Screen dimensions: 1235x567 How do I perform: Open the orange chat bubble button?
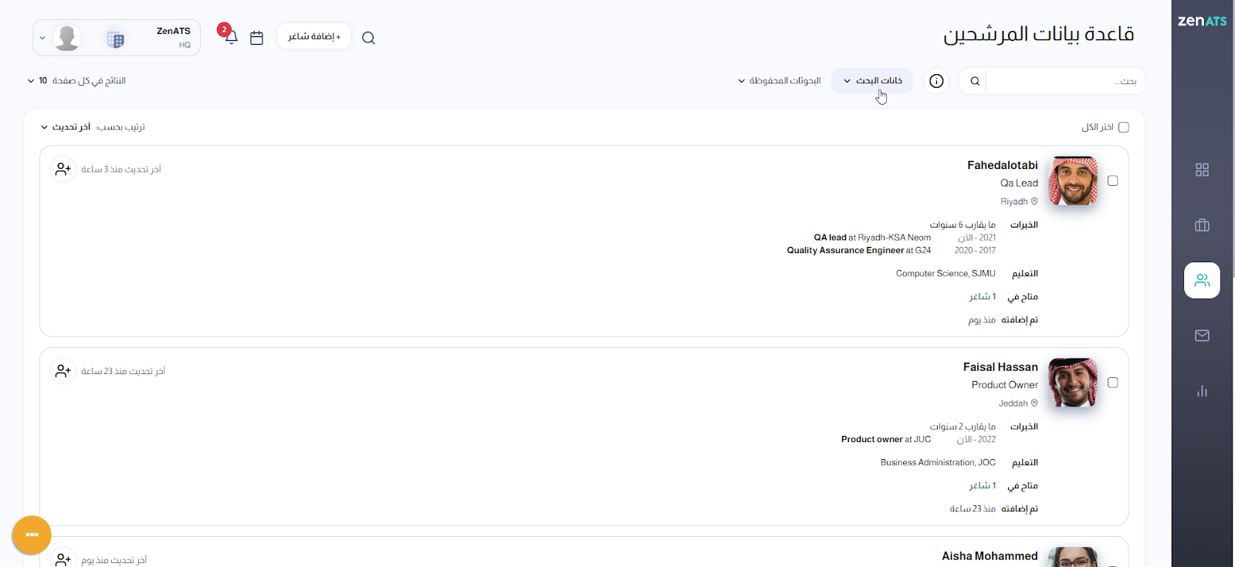[32, 535]
